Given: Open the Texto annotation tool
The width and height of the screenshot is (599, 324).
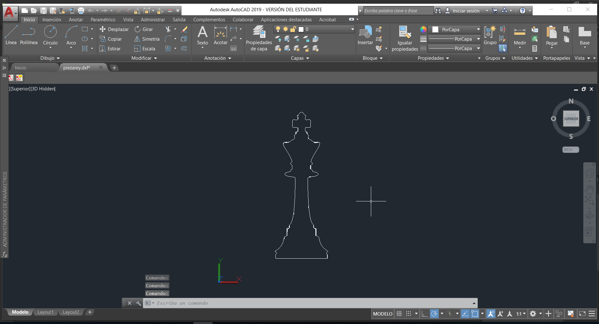Looking at the screenshot, I should [x=202, y=35].
